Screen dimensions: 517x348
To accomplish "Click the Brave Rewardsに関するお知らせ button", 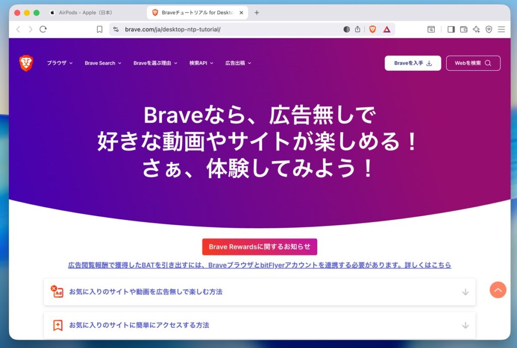I will pos(260,247).
